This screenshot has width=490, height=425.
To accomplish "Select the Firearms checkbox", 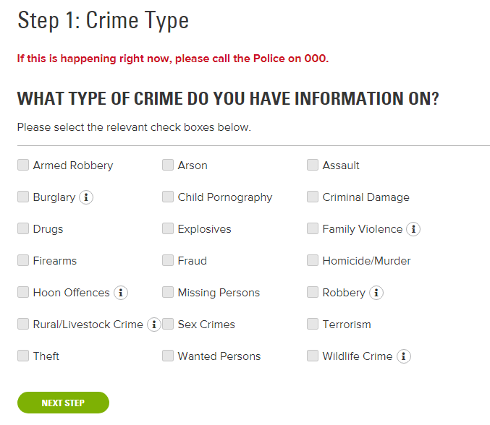I will tap(23, 261).
